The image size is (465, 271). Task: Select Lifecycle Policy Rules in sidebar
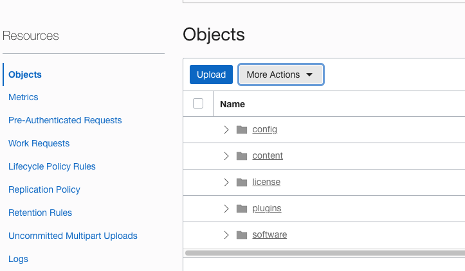click(52, 166)
